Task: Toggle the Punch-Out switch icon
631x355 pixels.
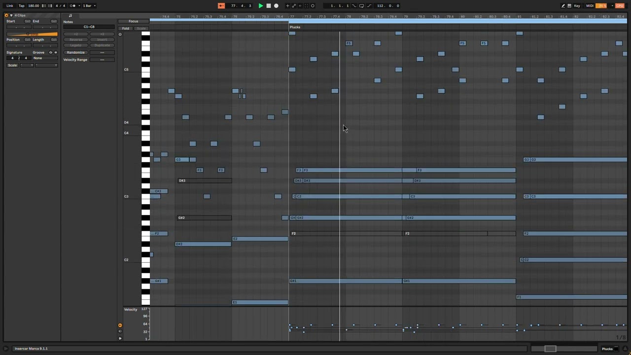Action: pyautogui.click(x=369, y=6)
